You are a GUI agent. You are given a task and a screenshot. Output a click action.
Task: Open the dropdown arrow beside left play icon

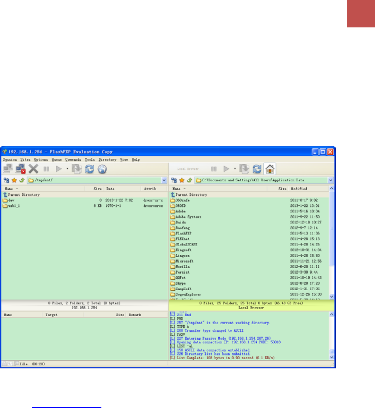pos(67,169)
